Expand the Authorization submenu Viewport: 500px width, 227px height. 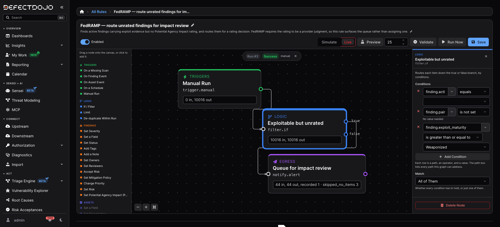coord(62,145)
